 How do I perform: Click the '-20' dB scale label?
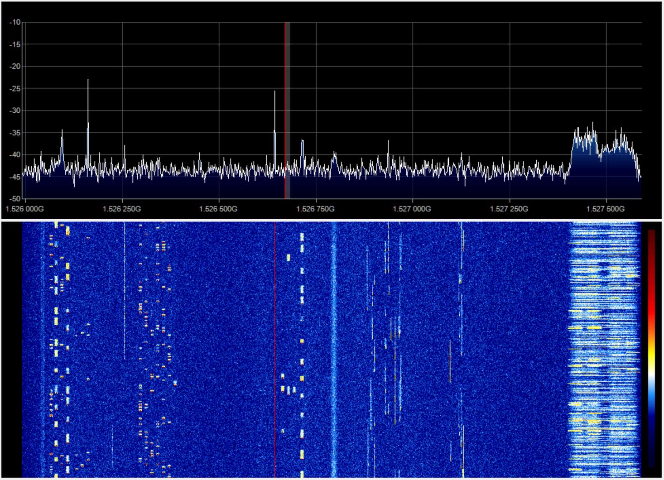15,67
